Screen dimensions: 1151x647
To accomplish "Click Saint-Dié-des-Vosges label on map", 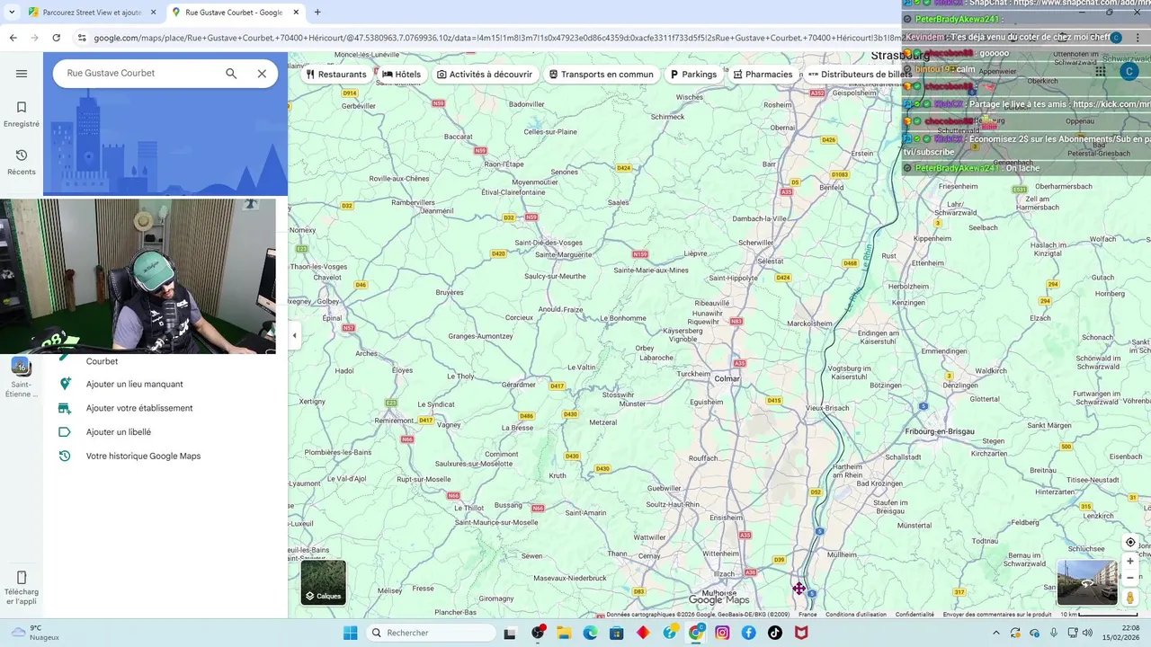I will pos(549,244).
